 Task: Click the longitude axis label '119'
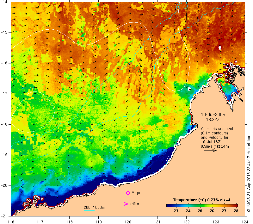[99, 222]
